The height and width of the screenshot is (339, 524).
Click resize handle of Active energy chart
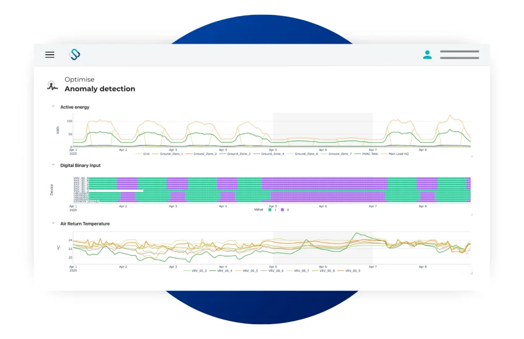471,156
